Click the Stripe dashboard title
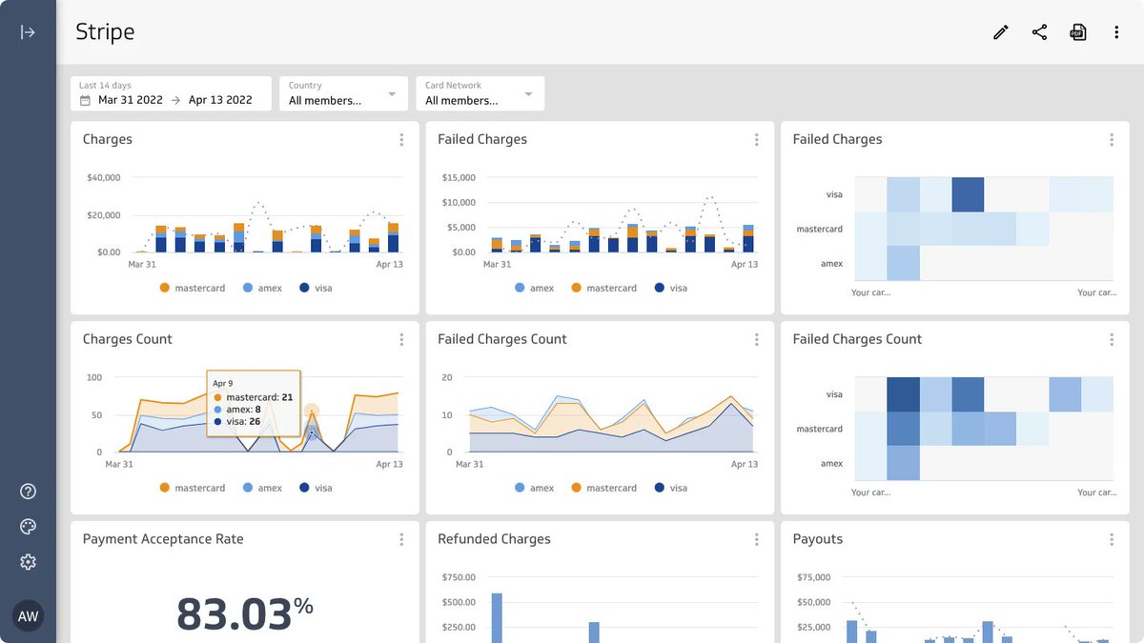Screen dimensions: 1144x643 105,32
